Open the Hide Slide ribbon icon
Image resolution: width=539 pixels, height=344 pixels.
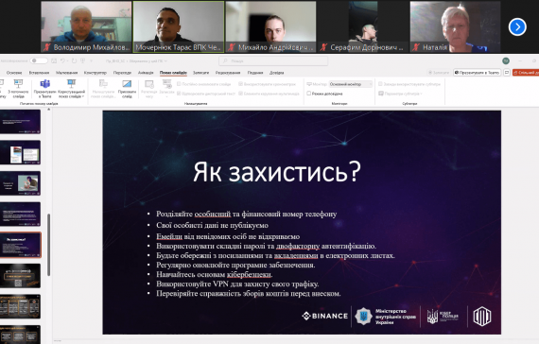click(127, 89)
